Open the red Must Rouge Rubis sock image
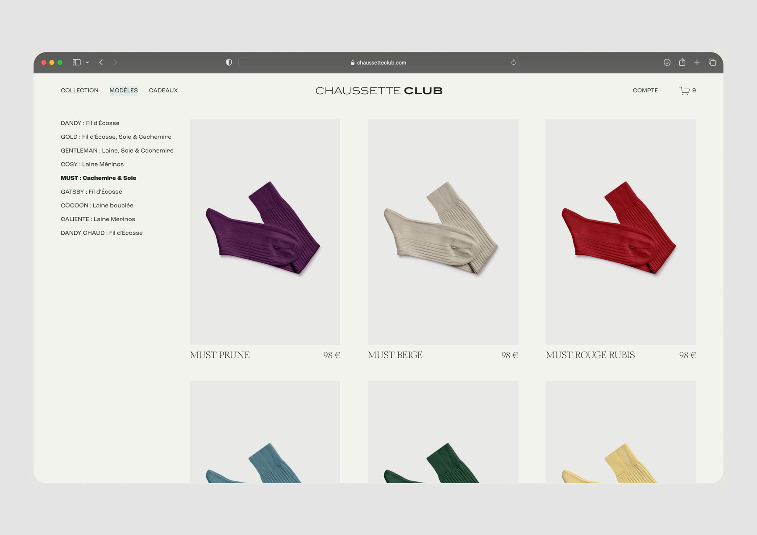 coord(620,232)
